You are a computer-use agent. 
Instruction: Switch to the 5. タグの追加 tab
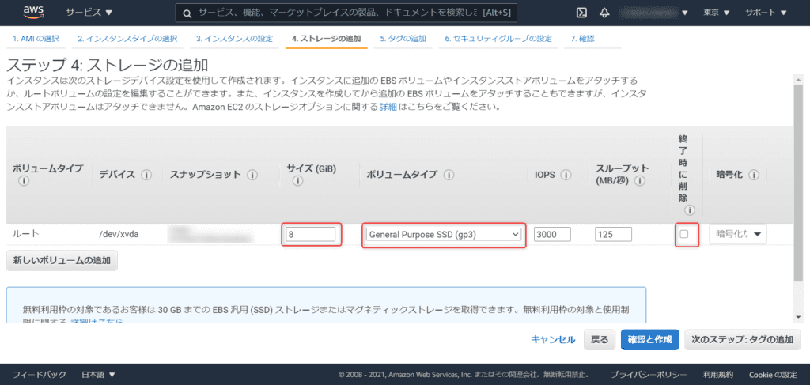tap(403, 38)
